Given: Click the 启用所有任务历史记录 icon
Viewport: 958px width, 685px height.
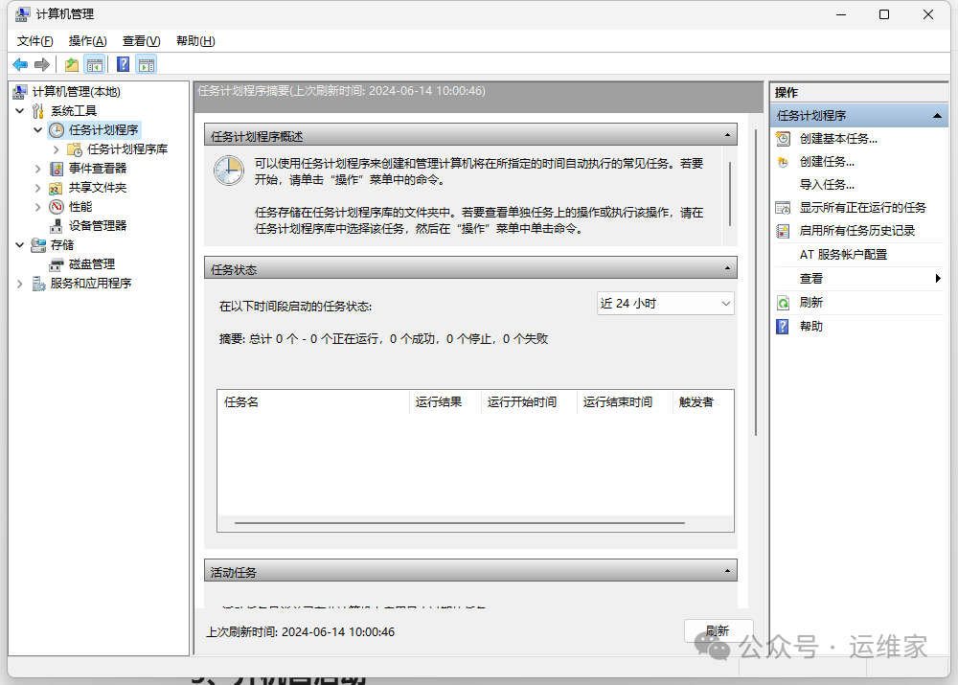Looking at the screenshot, I should point(783,231).
